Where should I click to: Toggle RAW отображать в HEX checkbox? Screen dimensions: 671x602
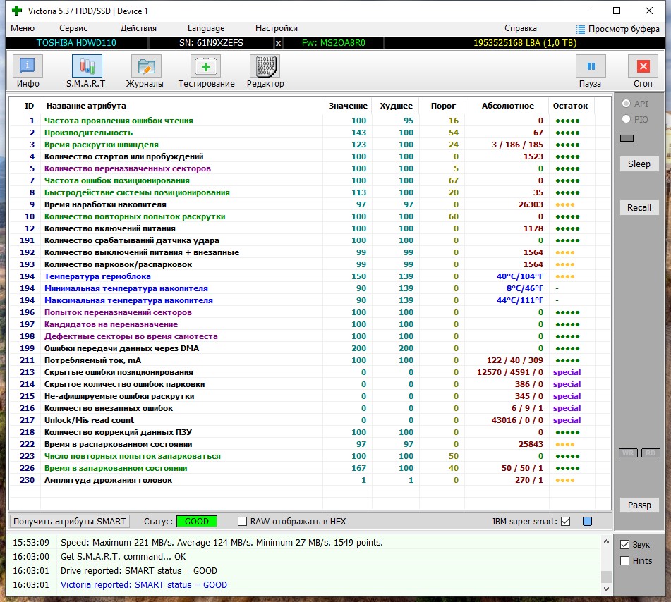pos(242,521)
